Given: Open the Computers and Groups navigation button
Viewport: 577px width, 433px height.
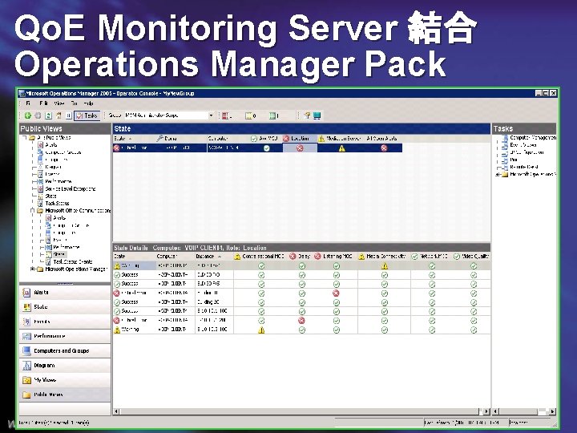Looking at the screenshot, I should tap(65, 350).
